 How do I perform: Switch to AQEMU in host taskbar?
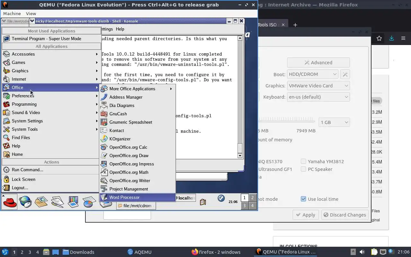coord(139,252)
